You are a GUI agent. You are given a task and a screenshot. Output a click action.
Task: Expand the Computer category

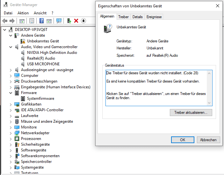(x=11, y=76)
